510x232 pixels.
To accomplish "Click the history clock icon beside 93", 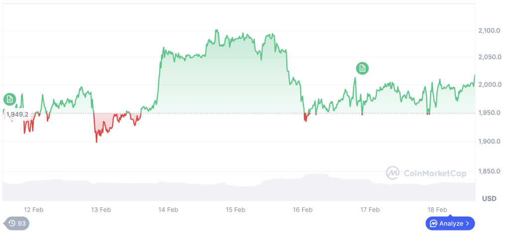I will pos(11,224).
